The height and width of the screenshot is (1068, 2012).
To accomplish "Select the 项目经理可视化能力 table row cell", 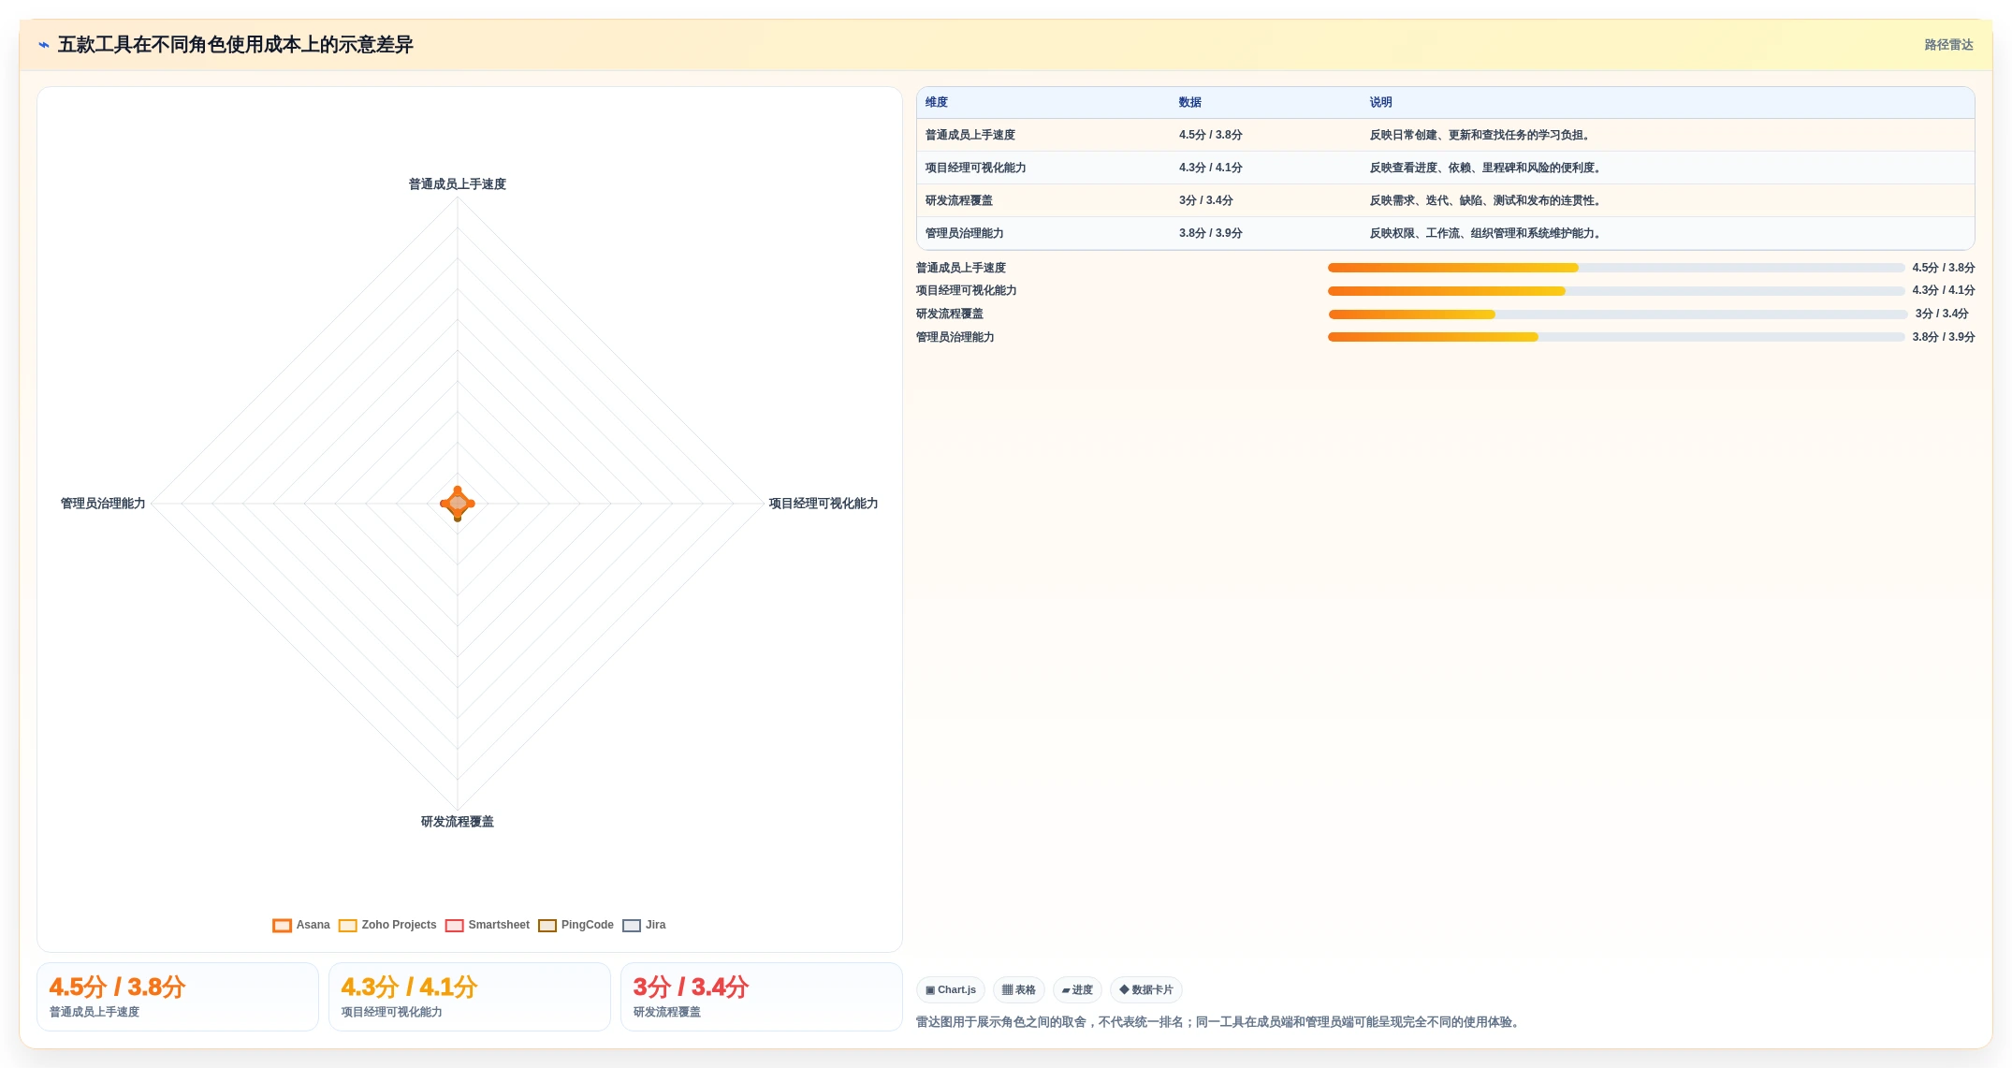I will (976, 168).
